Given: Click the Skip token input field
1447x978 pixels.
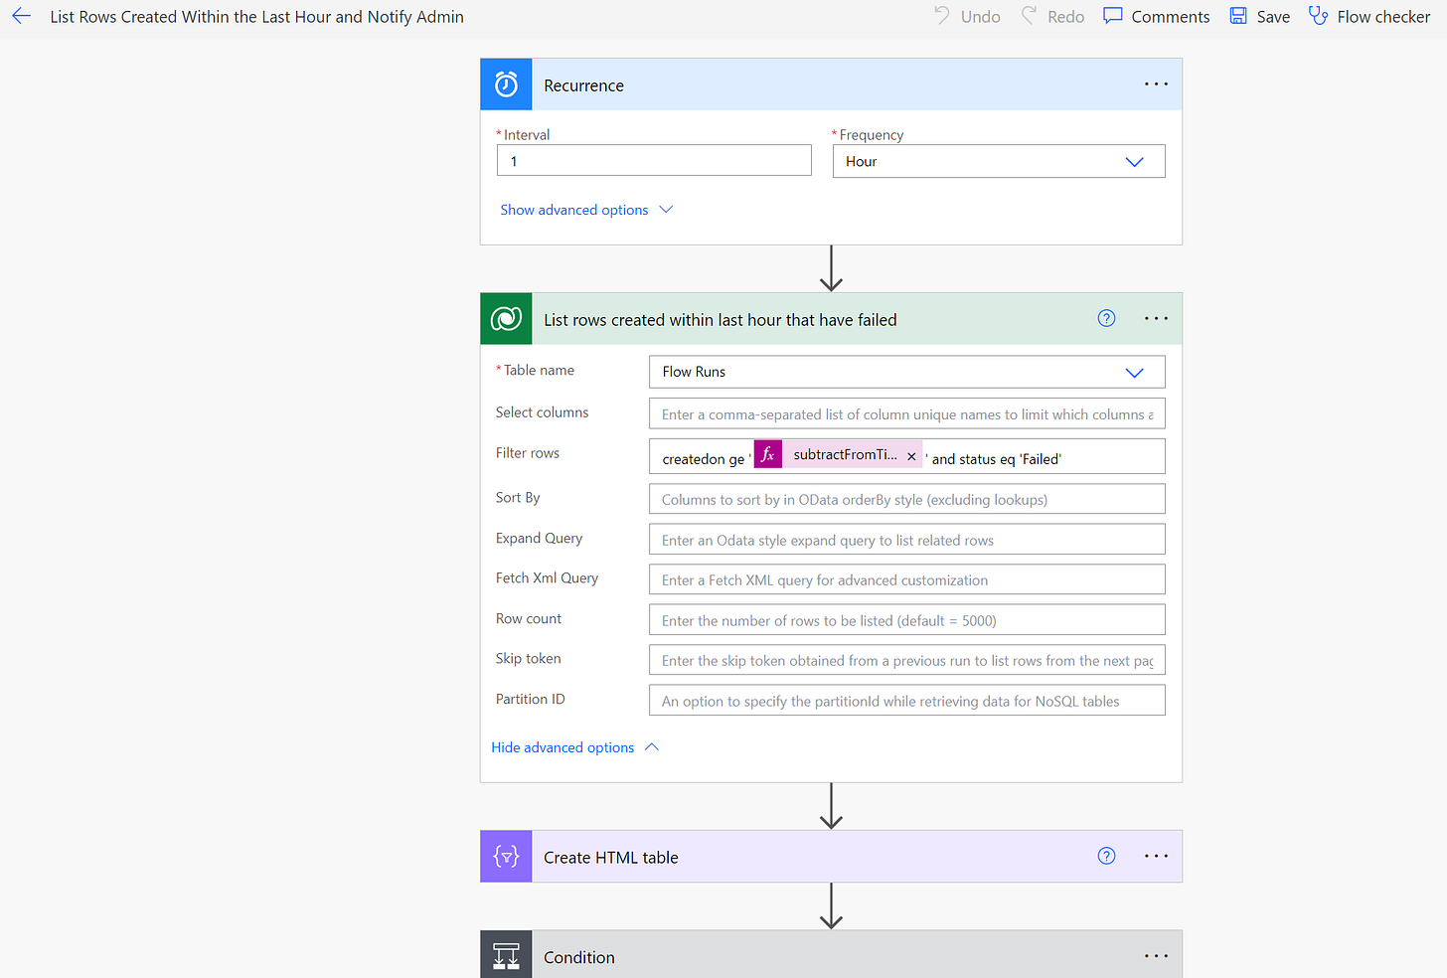Looking at the screenshot, I should pos(906,660).
